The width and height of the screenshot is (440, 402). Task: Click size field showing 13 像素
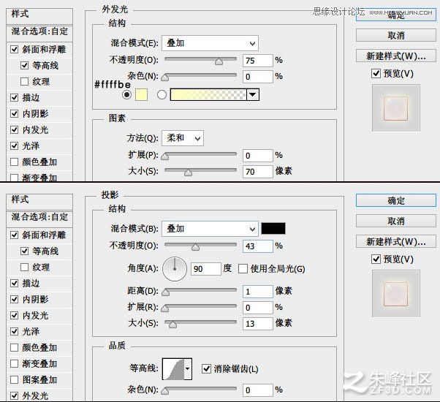(x=257, y=324)
